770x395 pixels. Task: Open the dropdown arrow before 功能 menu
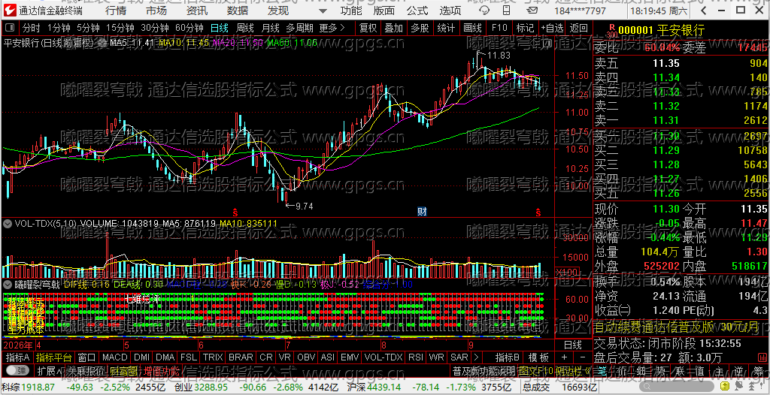(323, 11)
